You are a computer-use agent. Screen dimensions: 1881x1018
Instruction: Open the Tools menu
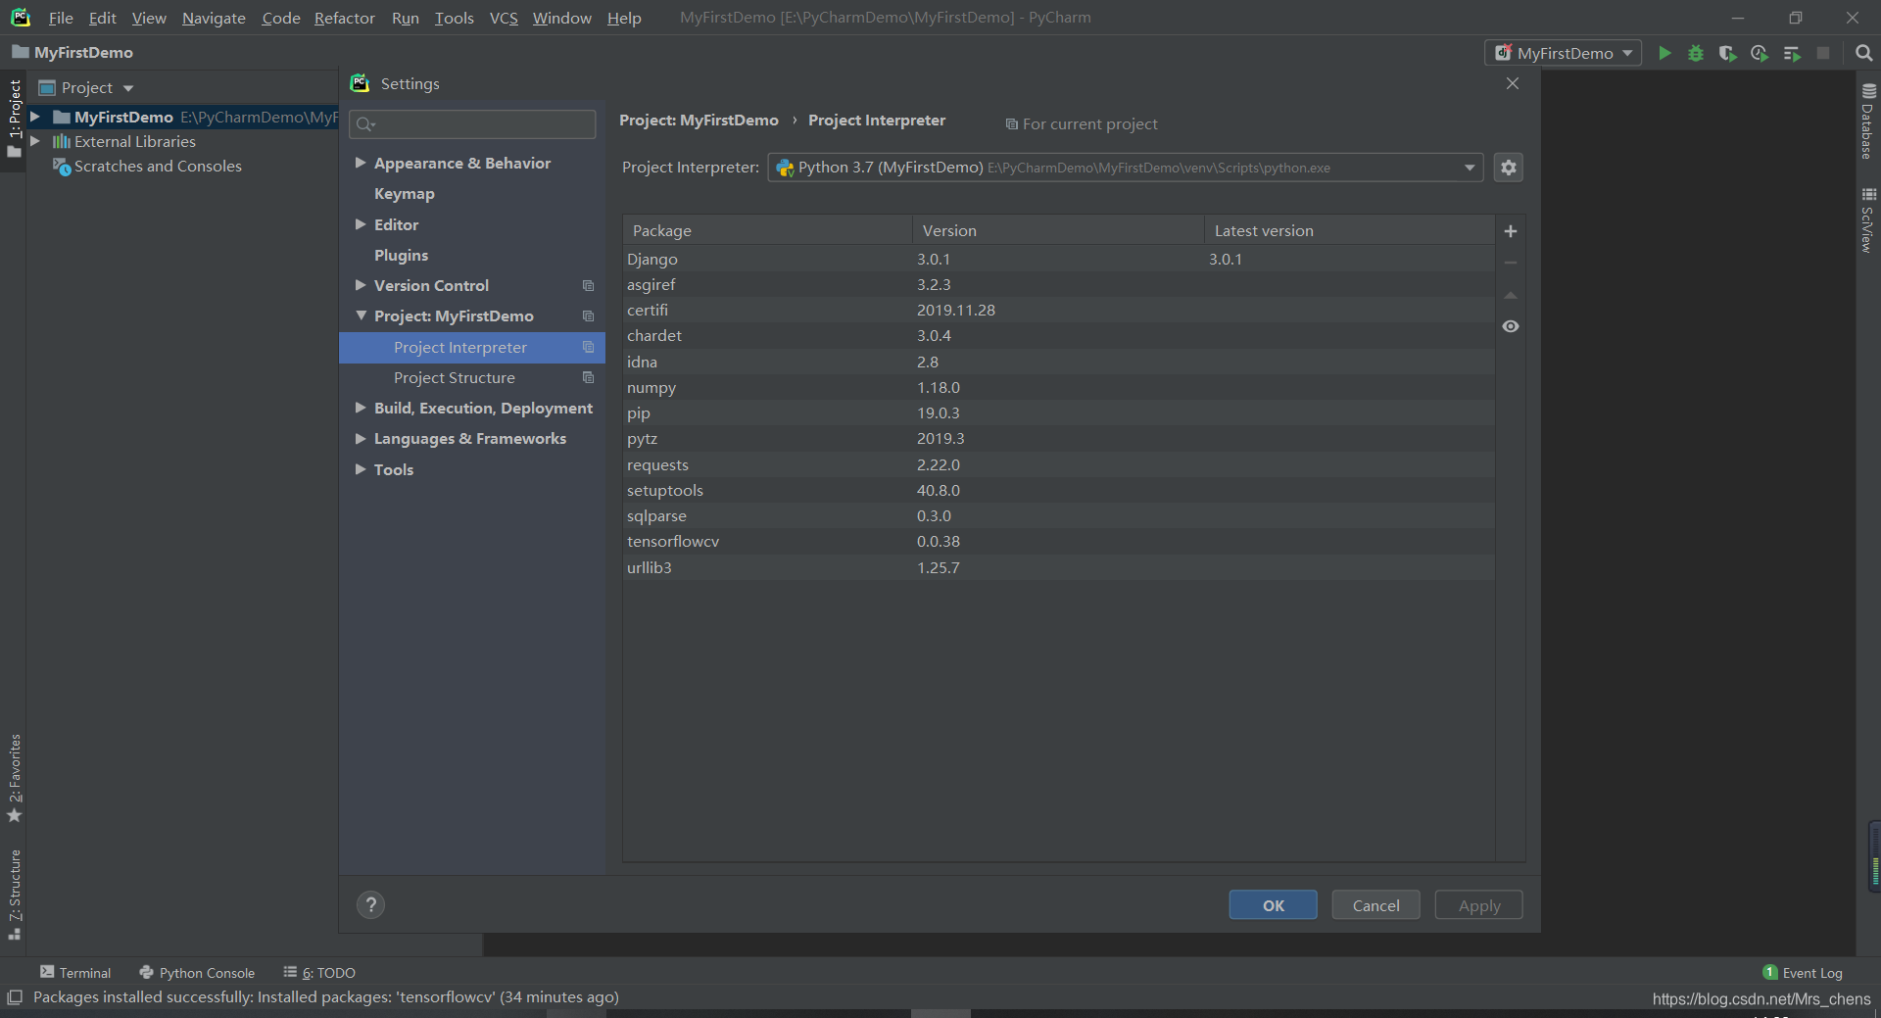point(454,18)
